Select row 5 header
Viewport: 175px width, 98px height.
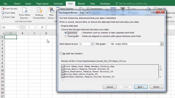[2, 52]
